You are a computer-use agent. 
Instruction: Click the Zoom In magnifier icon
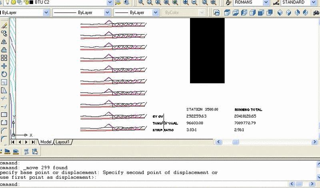(x=186, y=2)
